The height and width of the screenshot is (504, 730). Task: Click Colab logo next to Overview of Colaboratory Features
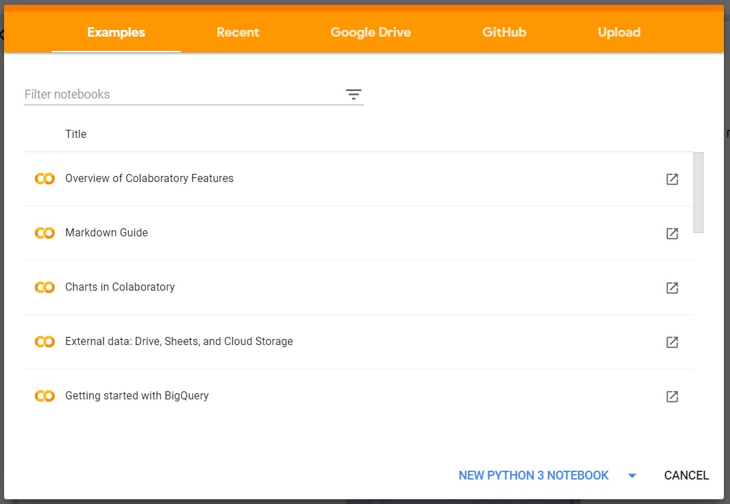tap(45, 179)
